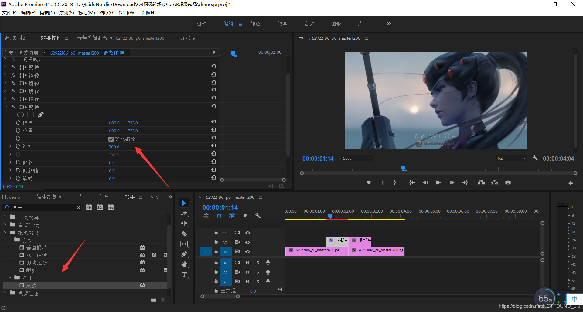Select the Slip tool
The height and width of the screenshot is (312, 583).
(184, 244)
